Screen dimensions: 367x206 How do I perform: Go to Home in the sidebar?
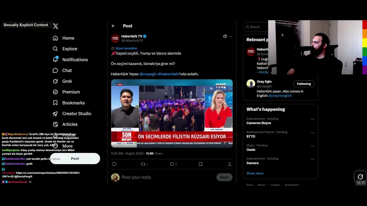[x=63, y=38]
